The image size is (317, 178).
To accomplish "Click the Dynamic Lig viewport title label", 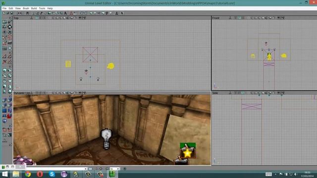I will [21, 93].
